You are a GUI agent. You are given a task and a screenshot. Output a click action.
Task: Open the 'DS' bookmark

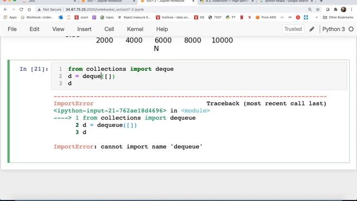point(199,17)
